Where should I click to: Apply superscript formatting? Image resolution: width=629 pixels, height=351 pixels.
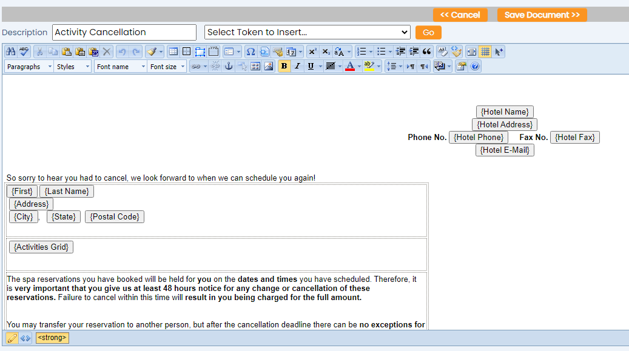click(312, 52)
